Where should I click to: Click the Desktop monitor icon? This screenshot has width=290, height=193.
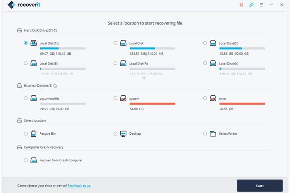tap(123, 134)
